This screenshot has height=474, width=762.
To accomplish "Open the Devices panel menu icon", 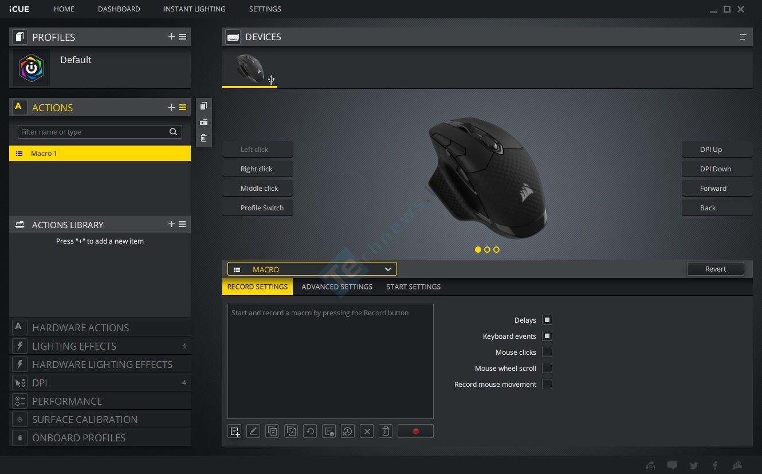I will (x=743, y=37).
